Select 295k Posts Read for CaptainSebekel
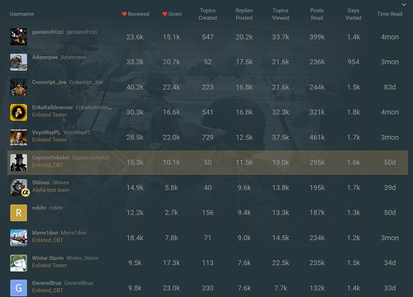The image size is (413, 297). [317, 163]
